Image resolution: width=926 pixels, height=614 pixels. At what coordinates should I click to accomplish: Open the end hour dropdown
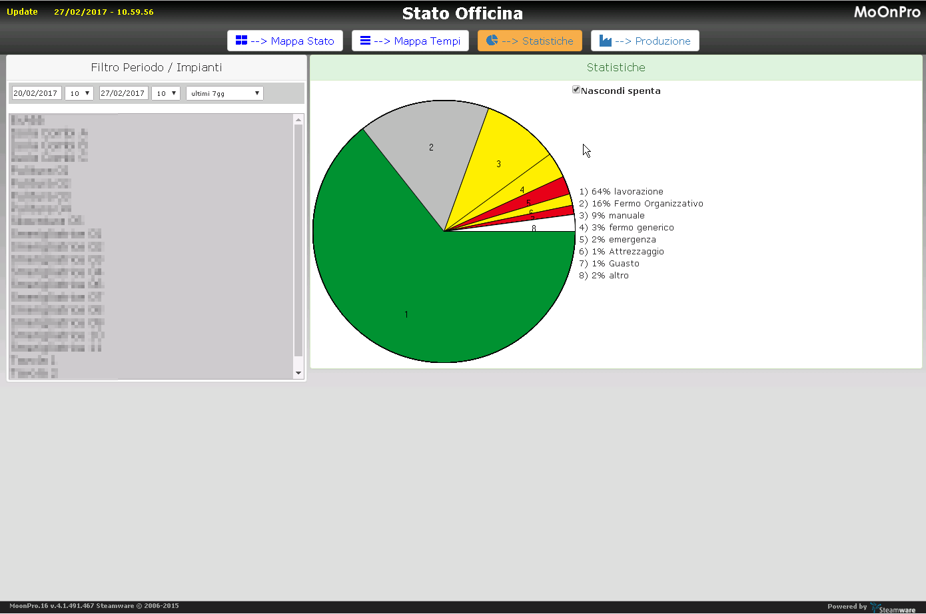pos(166,93)
